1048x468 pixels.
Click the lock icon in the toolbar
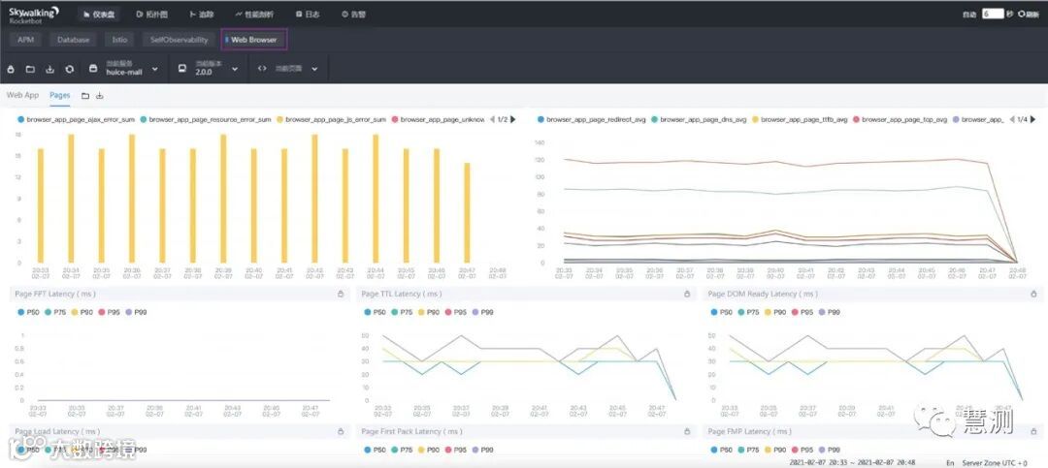[10, 69]
